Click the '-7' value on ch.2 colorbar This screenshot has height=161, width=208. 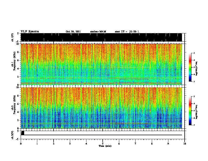pos(194,125)
